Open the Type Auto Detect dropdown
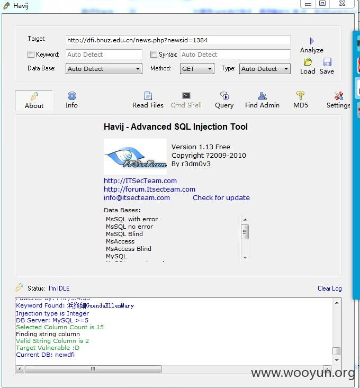Image resolution: width=360 pixels, height=388 pixels. click(x=265, y=68)
